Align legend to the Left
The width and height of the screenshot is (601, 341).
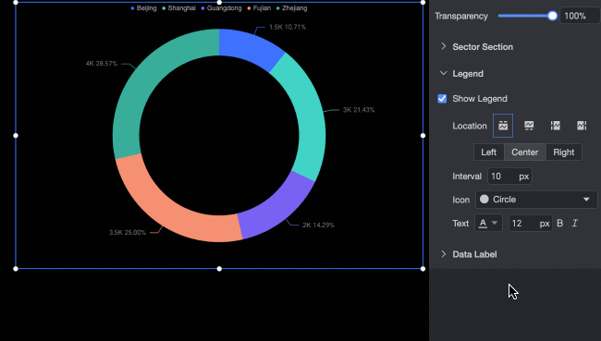pos(489,152)
